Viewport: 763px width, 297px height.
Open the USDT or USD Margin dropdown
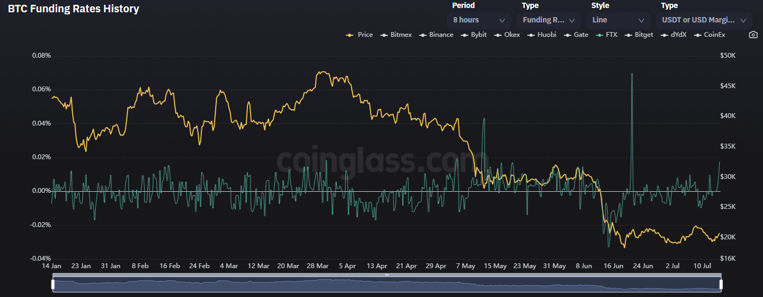[704, 20]
